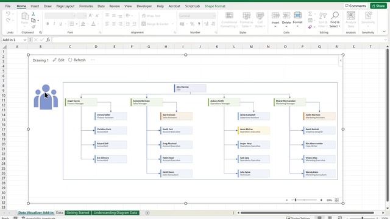Click the Share button
The height and width of the screenshot is (219, 390).
[x=378, y=5]
